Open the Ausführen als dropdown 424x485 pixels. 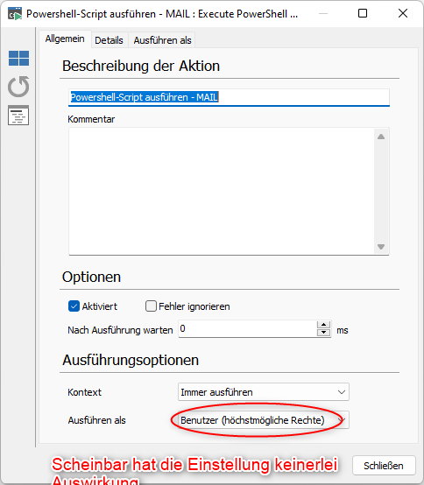(x=264, y=420)
